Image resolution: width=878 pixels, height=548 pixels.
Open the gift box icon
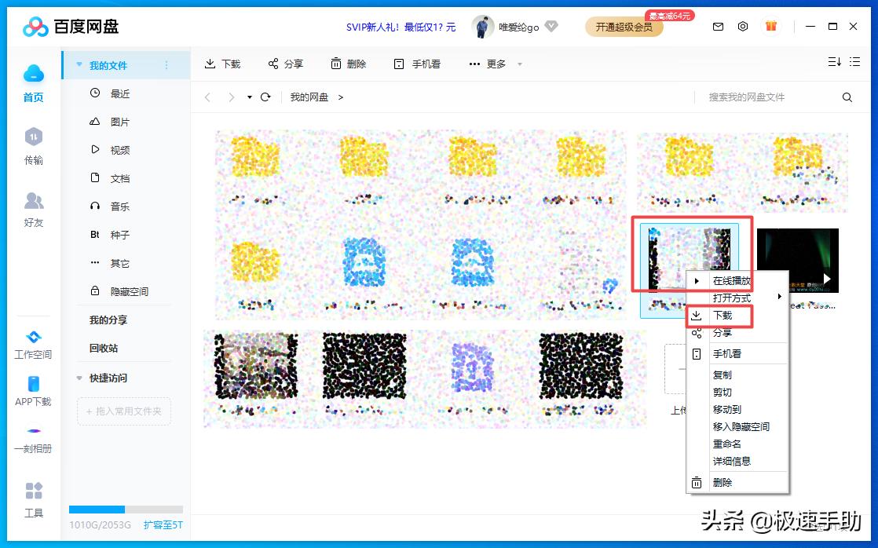click(771, 26)
